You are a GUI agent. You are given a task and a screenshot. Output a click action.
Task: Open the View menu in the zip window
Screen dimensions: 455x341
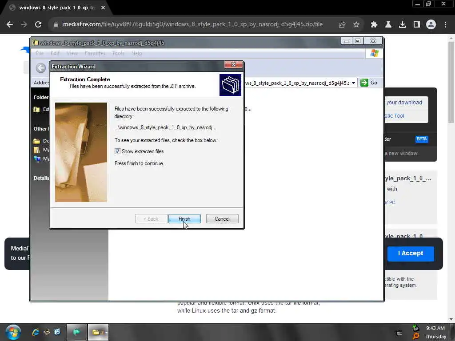point(72,53)
